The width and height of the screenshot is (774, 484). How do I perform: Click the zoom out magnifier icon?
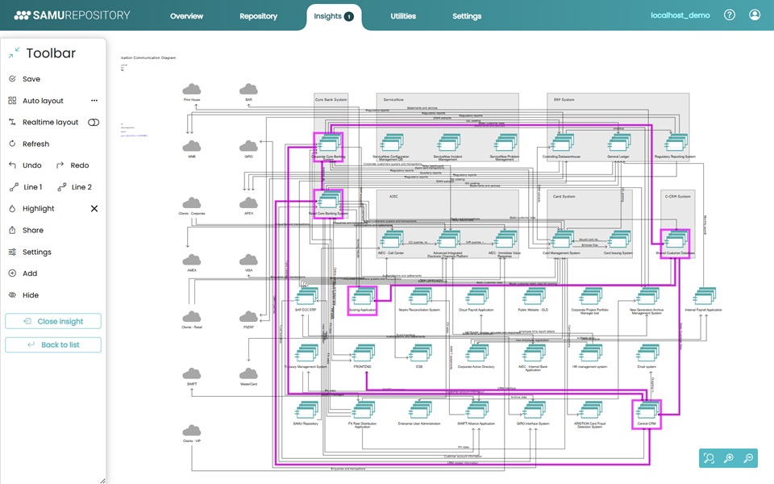(x=748, y=458)
